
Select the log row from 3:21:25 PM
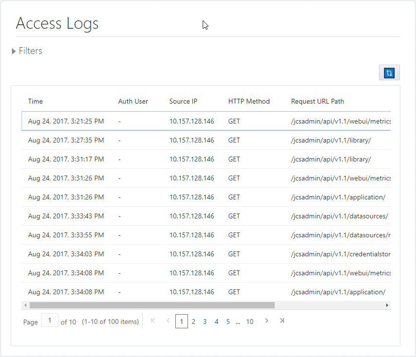point(146,121)
